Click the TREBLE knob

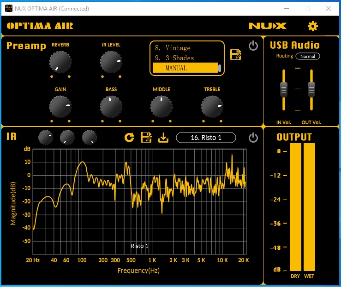click(212, 107)
